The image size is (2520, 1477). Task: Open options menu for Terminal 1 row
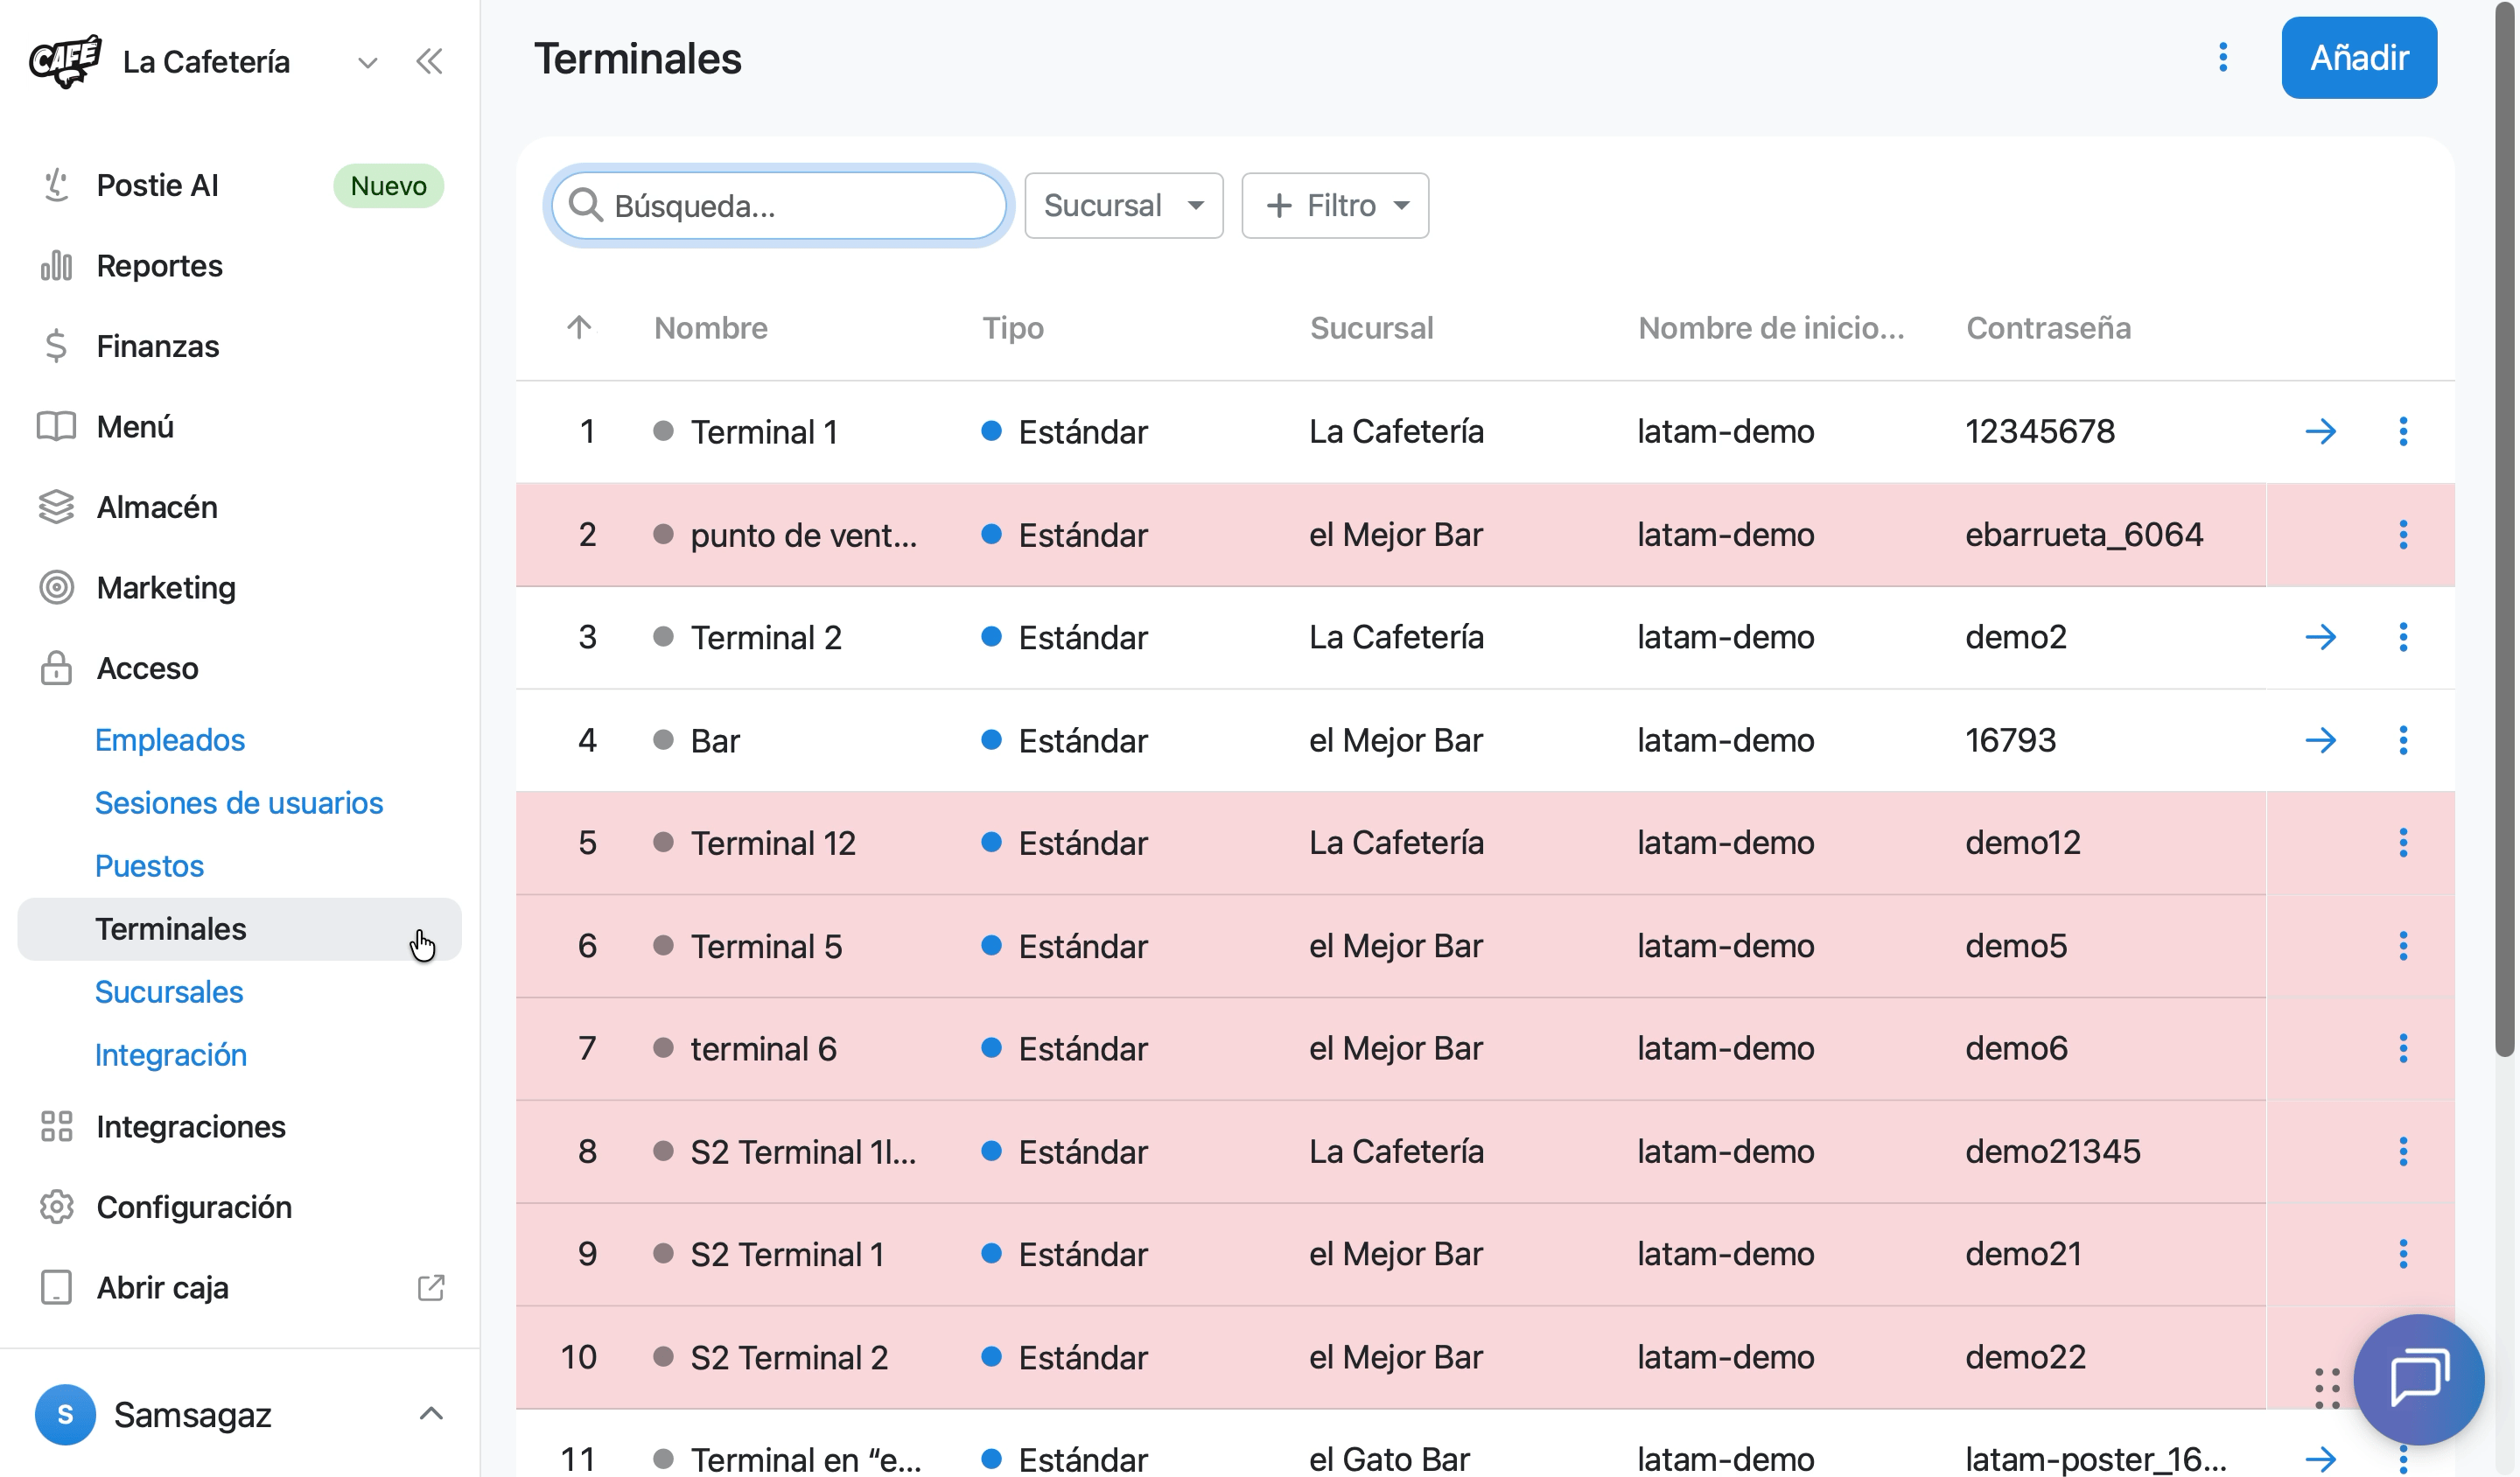tap(2403, 432)
